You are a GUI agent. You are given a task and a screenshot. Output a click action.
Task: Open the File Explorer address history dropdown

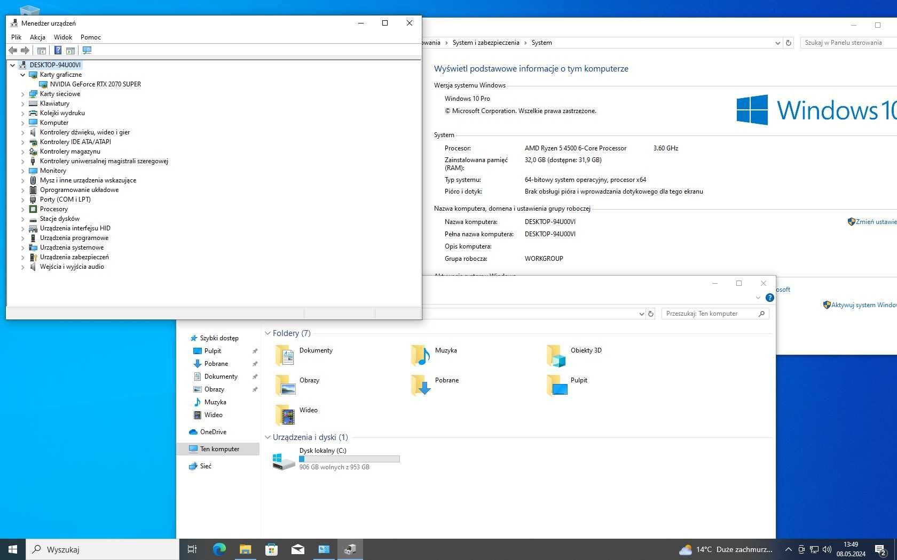tap(641, 314)
